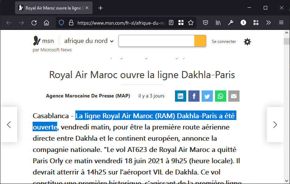Click 'par Microsoft News' text
The width and height of the screenshot is (290, 184).
52,50
